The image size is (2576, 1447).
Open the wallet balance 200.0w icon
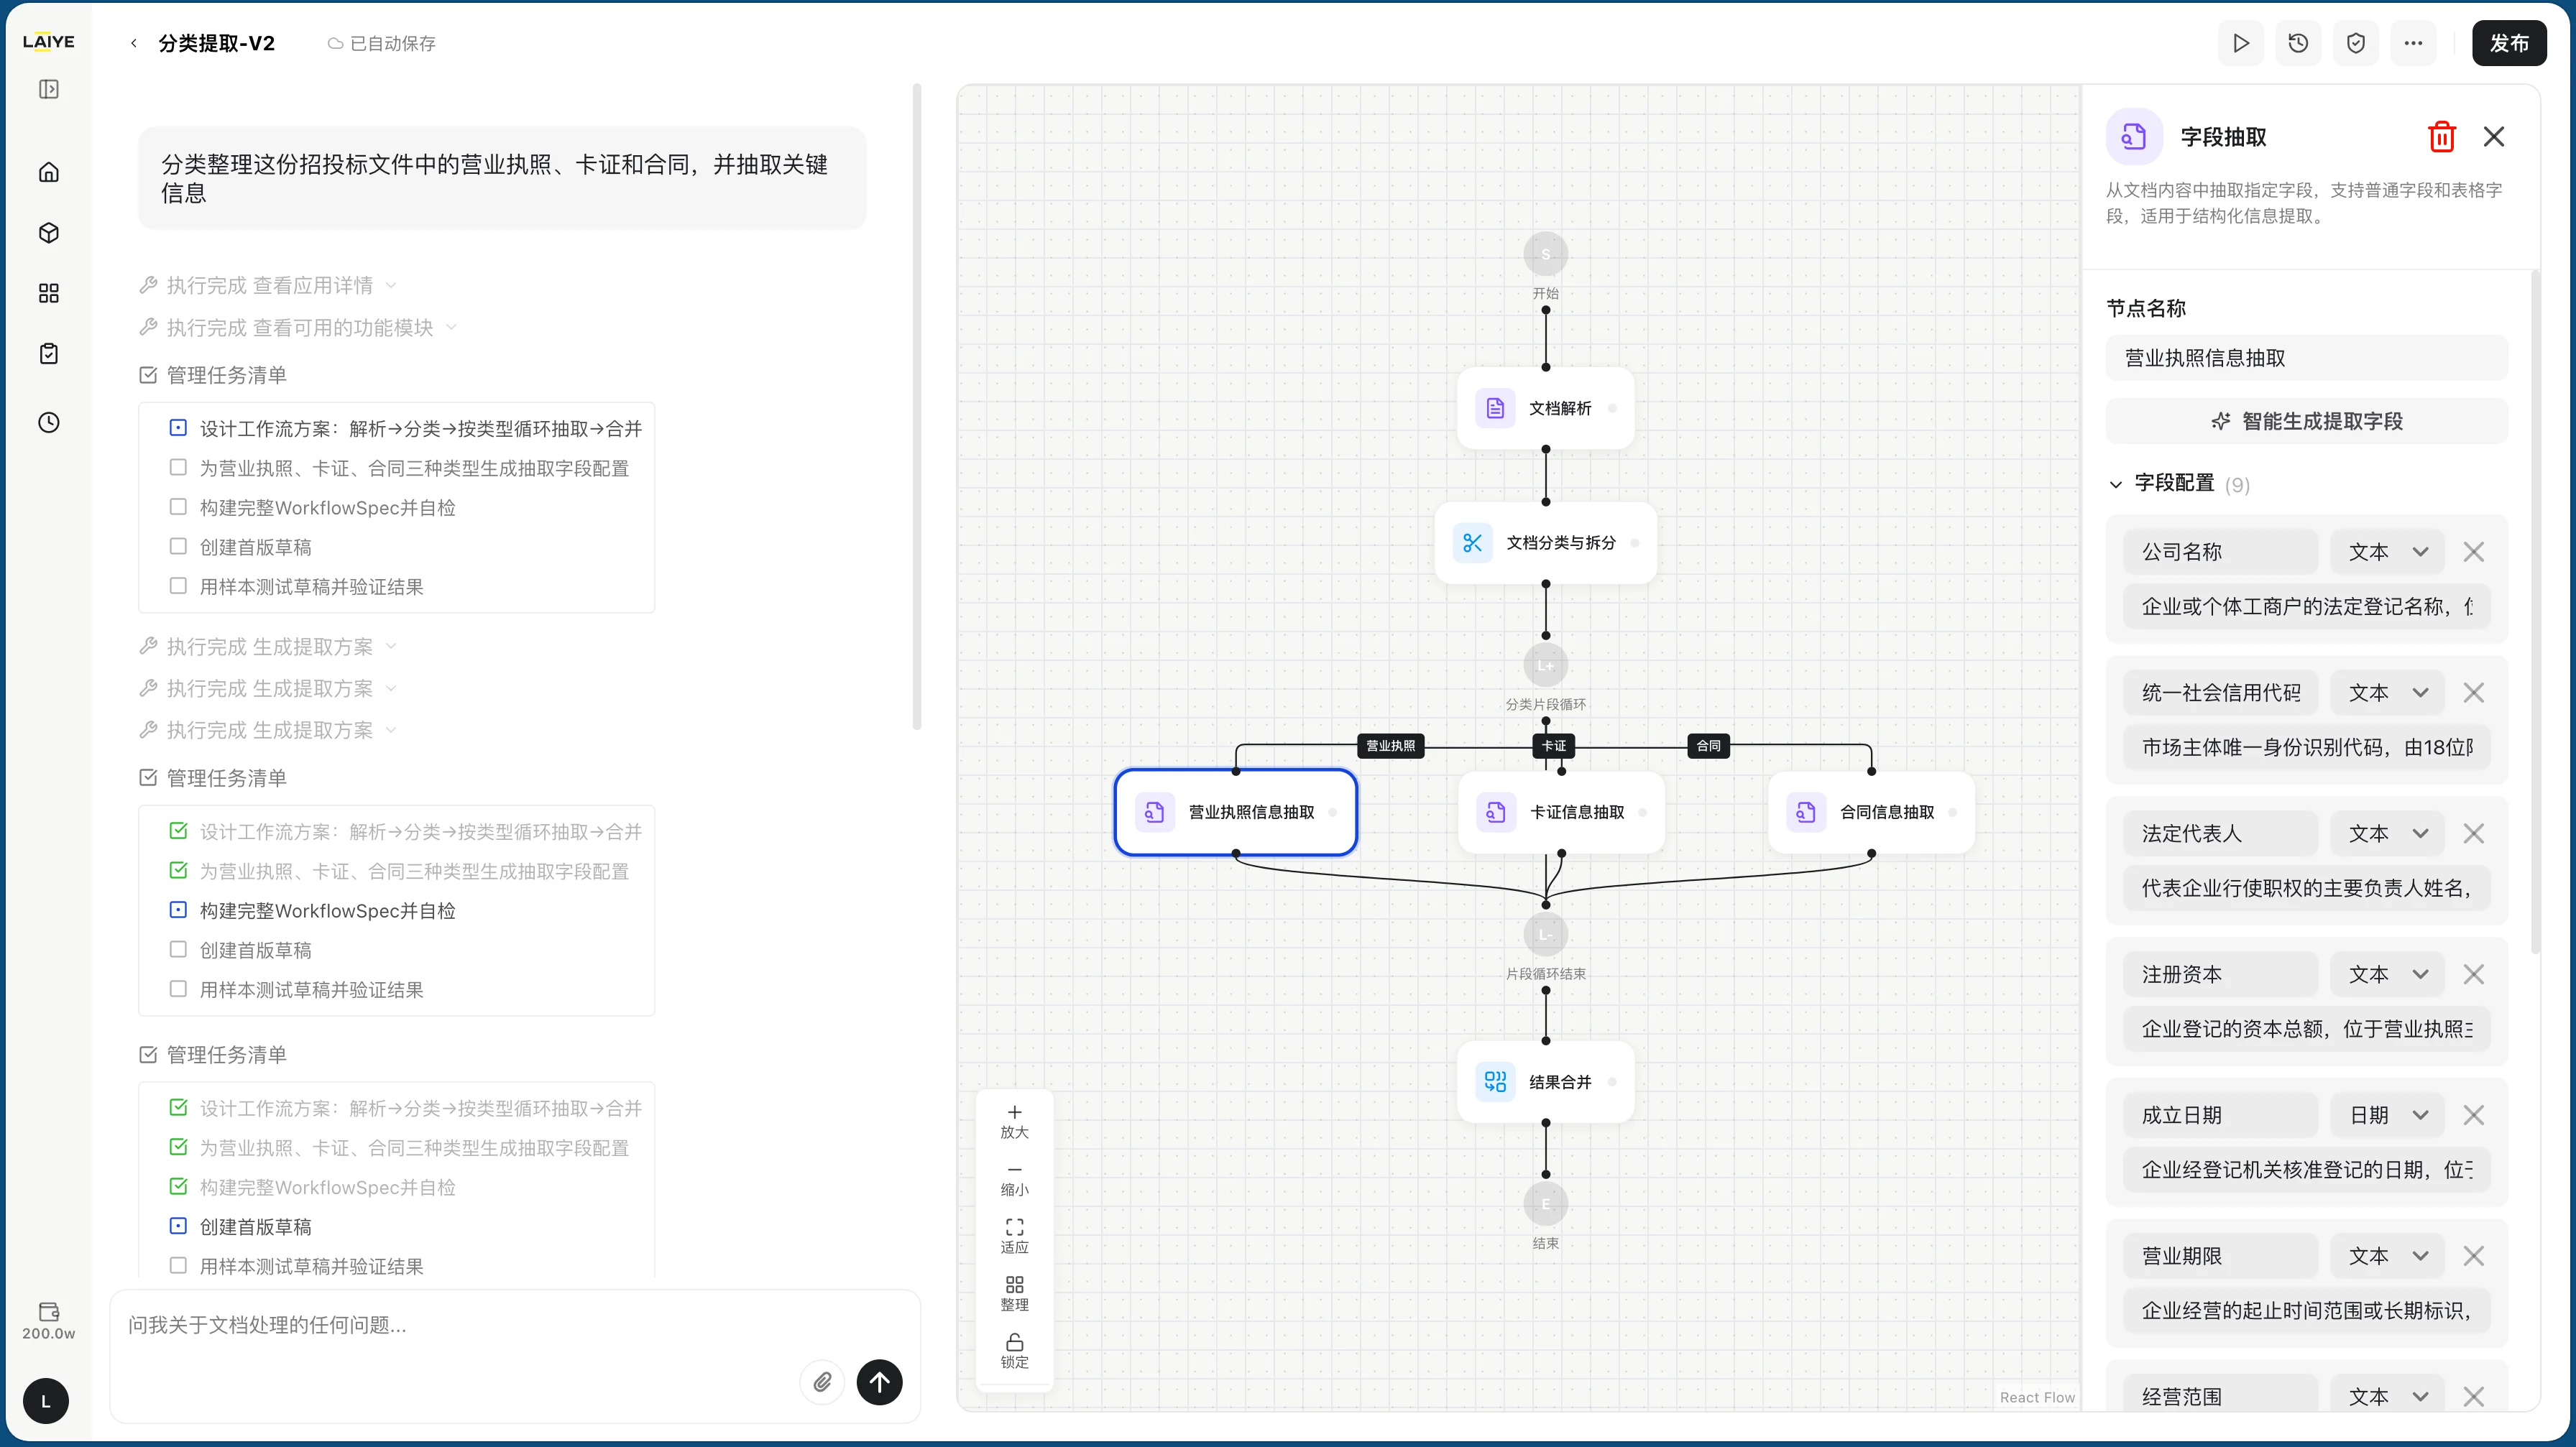pyautogui.click(x=48, y=1320)
